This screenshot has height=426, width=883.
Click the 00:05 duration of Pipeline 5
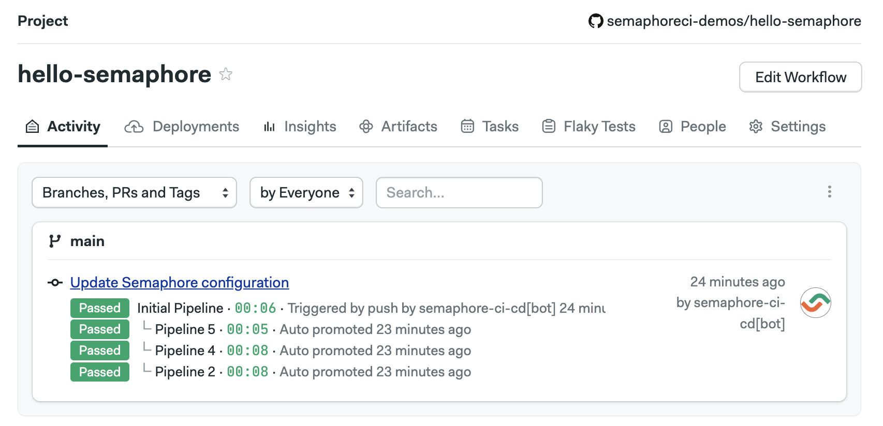click(247, 329)
